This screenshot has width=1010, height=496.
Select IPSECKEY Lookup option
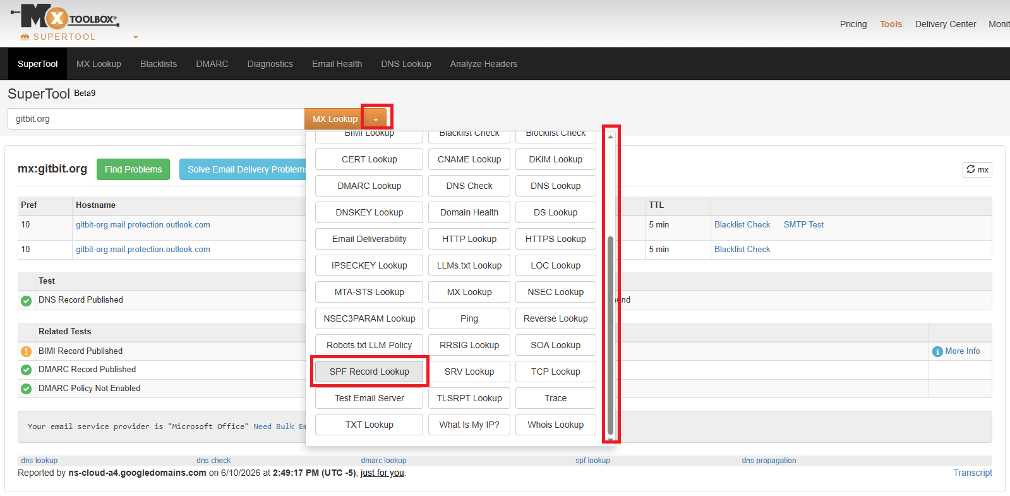(x=370, y=265)
